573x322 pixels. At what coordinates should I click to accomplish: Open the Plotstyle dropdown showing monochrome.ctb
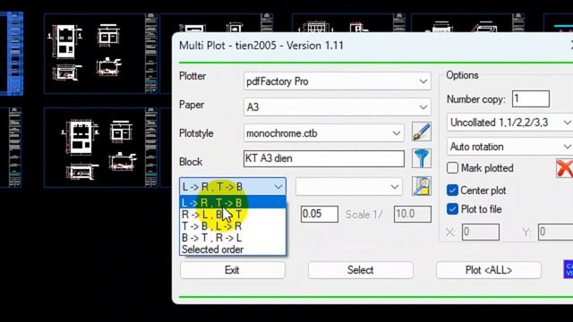[324, 133]
